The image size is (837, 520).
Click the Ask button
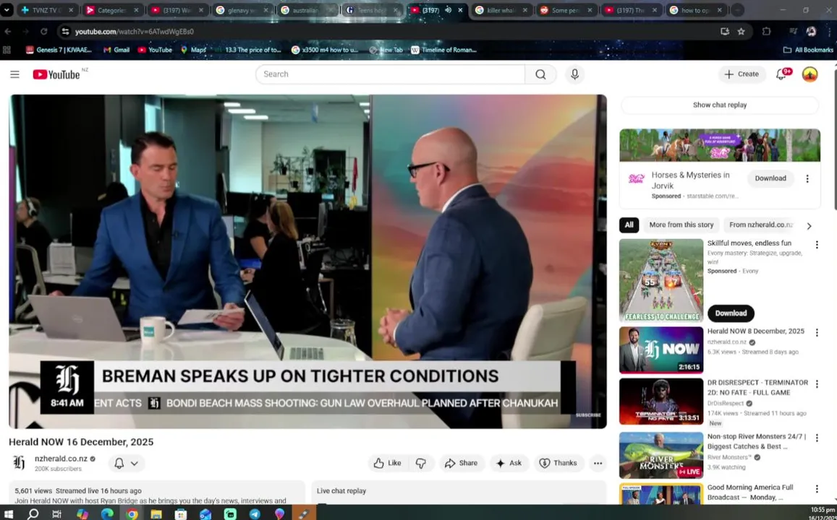pos(509,463)
